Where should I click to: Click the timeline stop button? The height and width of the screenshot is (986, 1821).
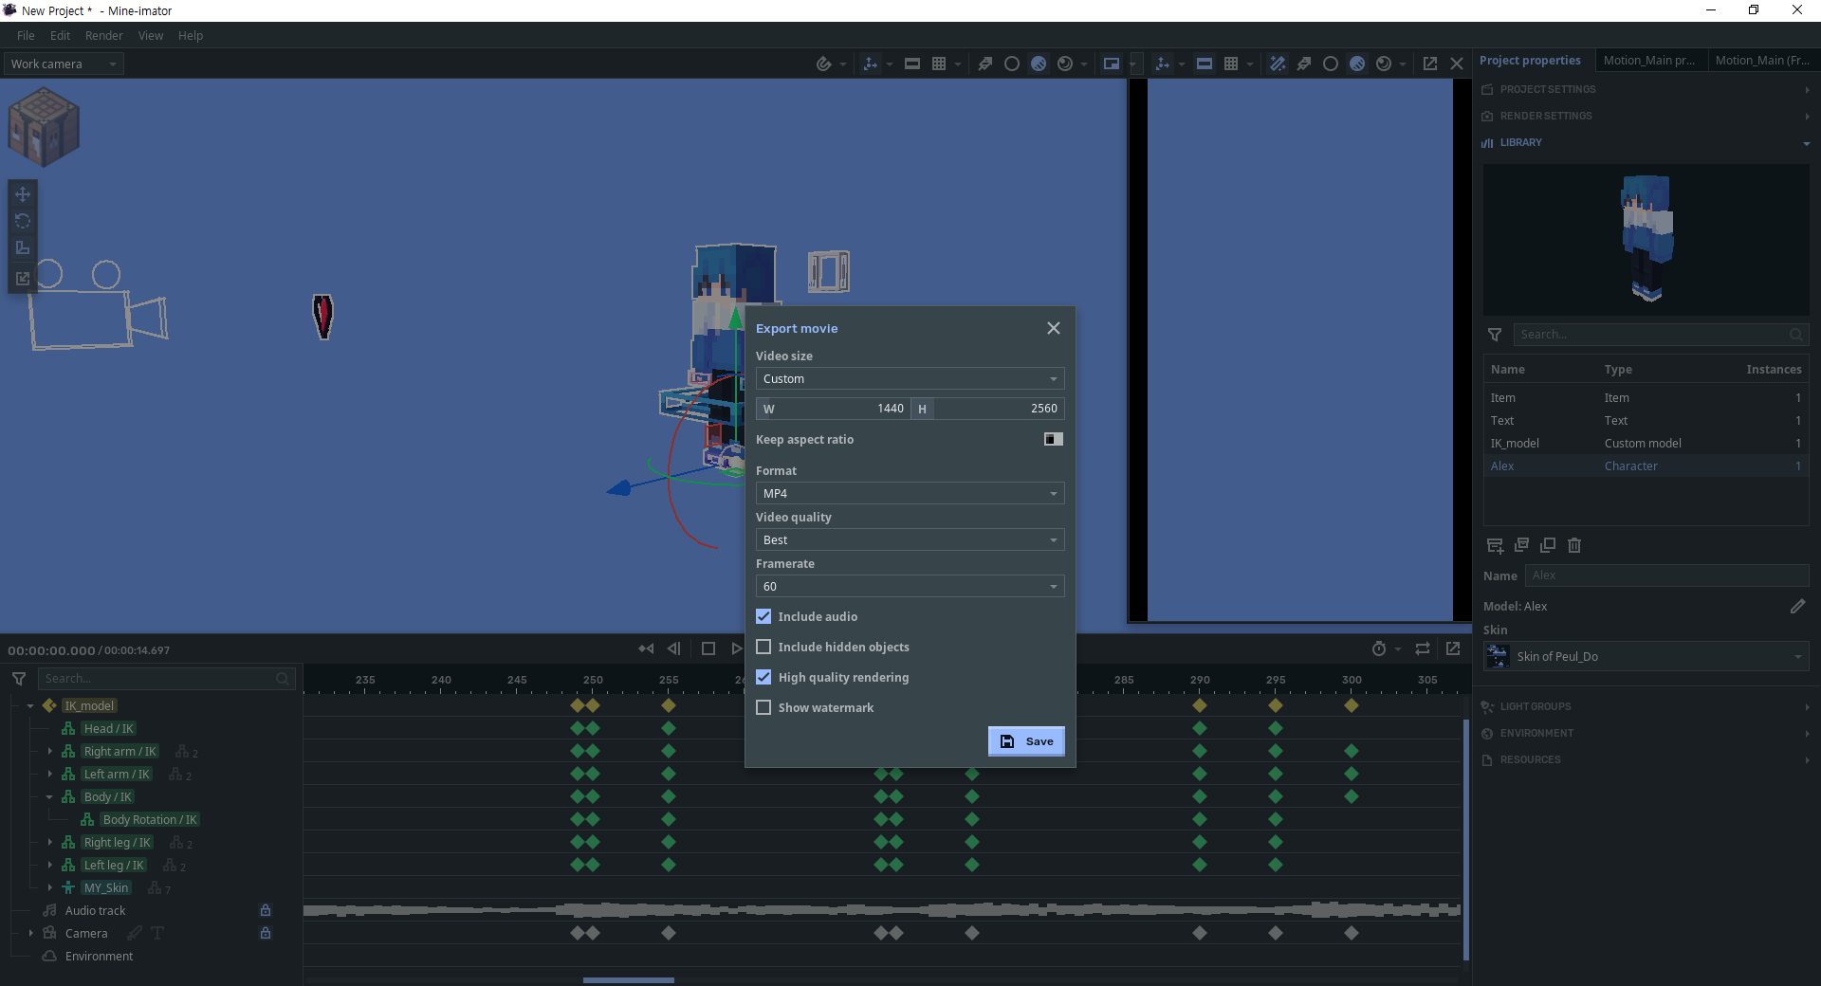708,648
